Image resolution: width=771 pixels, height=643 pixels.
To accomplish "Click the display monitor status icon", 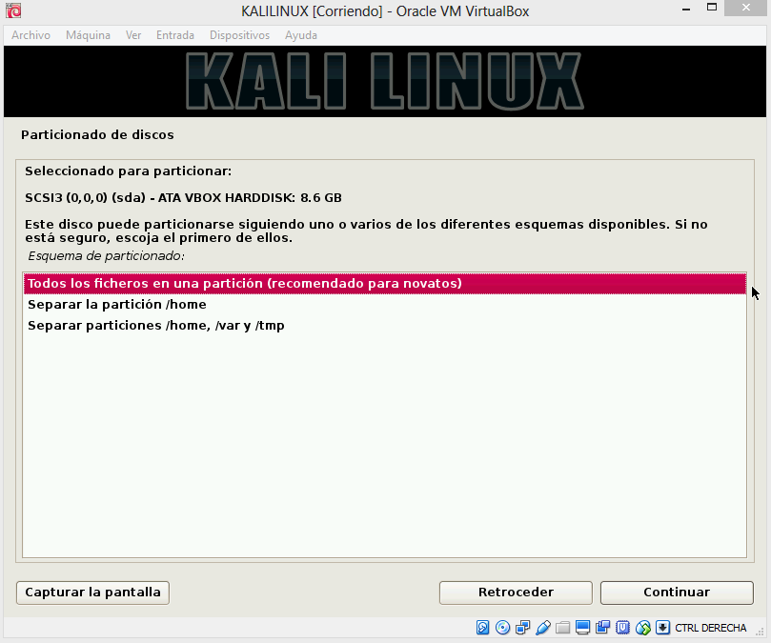I will (x=583, y=628).
